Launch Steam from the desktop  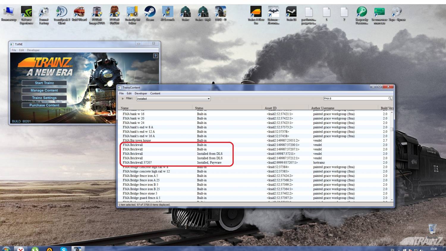[x=150, y=14]
